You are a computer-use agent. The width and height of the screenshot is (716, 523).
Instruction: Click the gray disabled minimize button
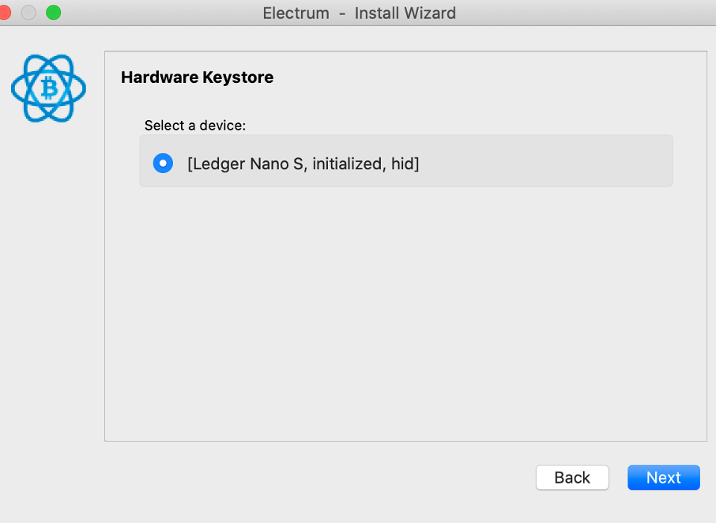(x=28, y=13)
